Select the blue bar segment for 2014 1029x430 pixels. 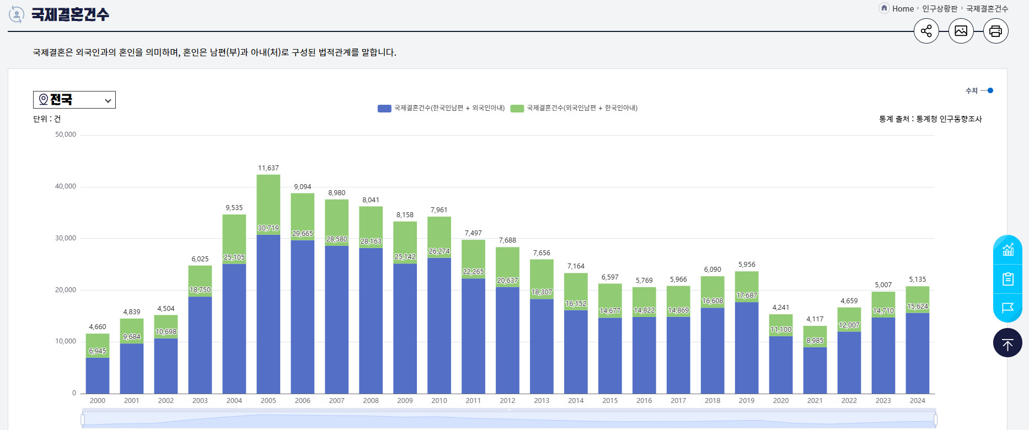(x=576, y=352)
